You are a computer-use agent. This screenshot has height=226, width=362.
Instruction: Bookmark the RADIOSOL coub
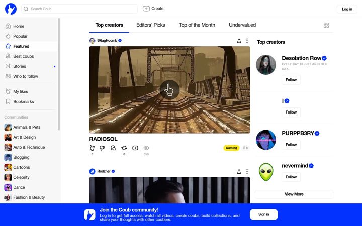point(113,148)
